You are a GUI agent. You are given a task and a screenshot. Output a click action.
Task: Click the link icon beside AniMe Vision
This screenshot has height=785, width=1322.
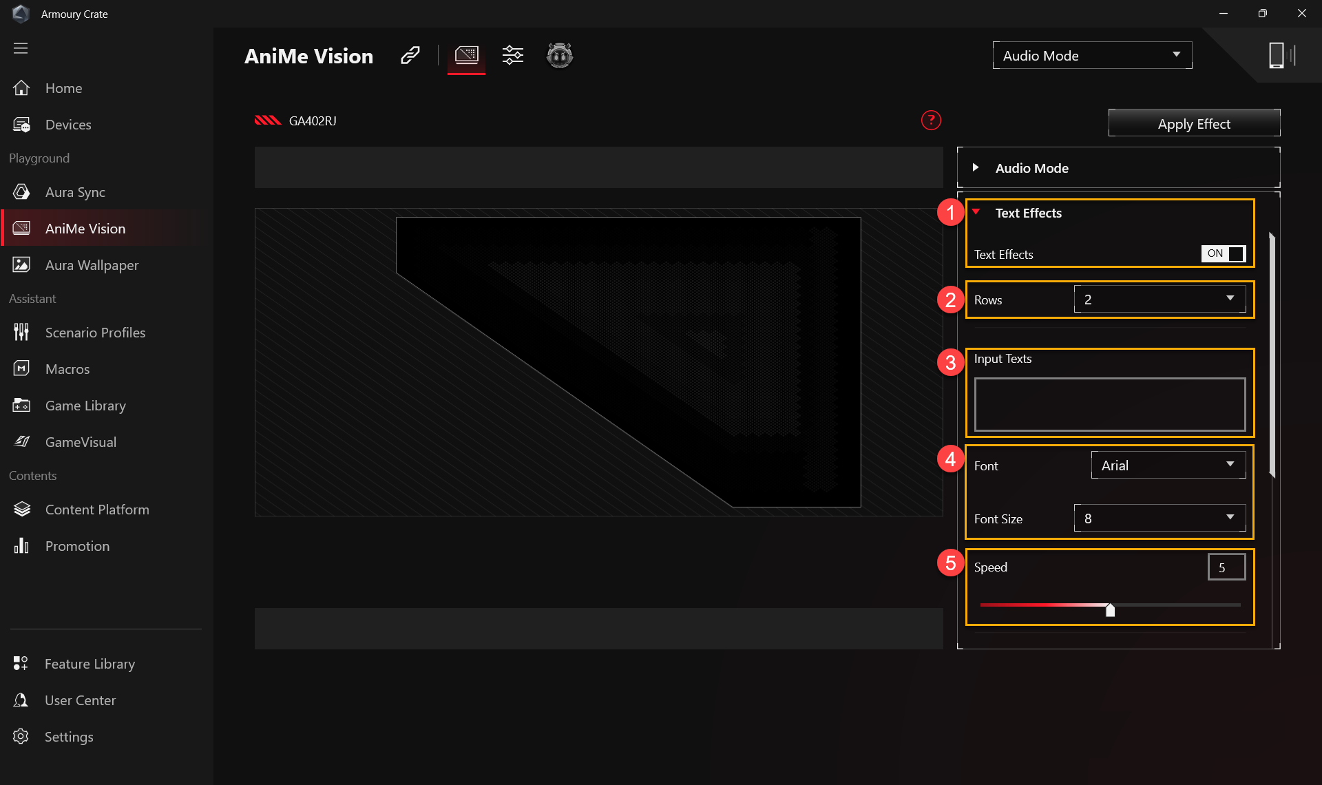pos(410,55)
